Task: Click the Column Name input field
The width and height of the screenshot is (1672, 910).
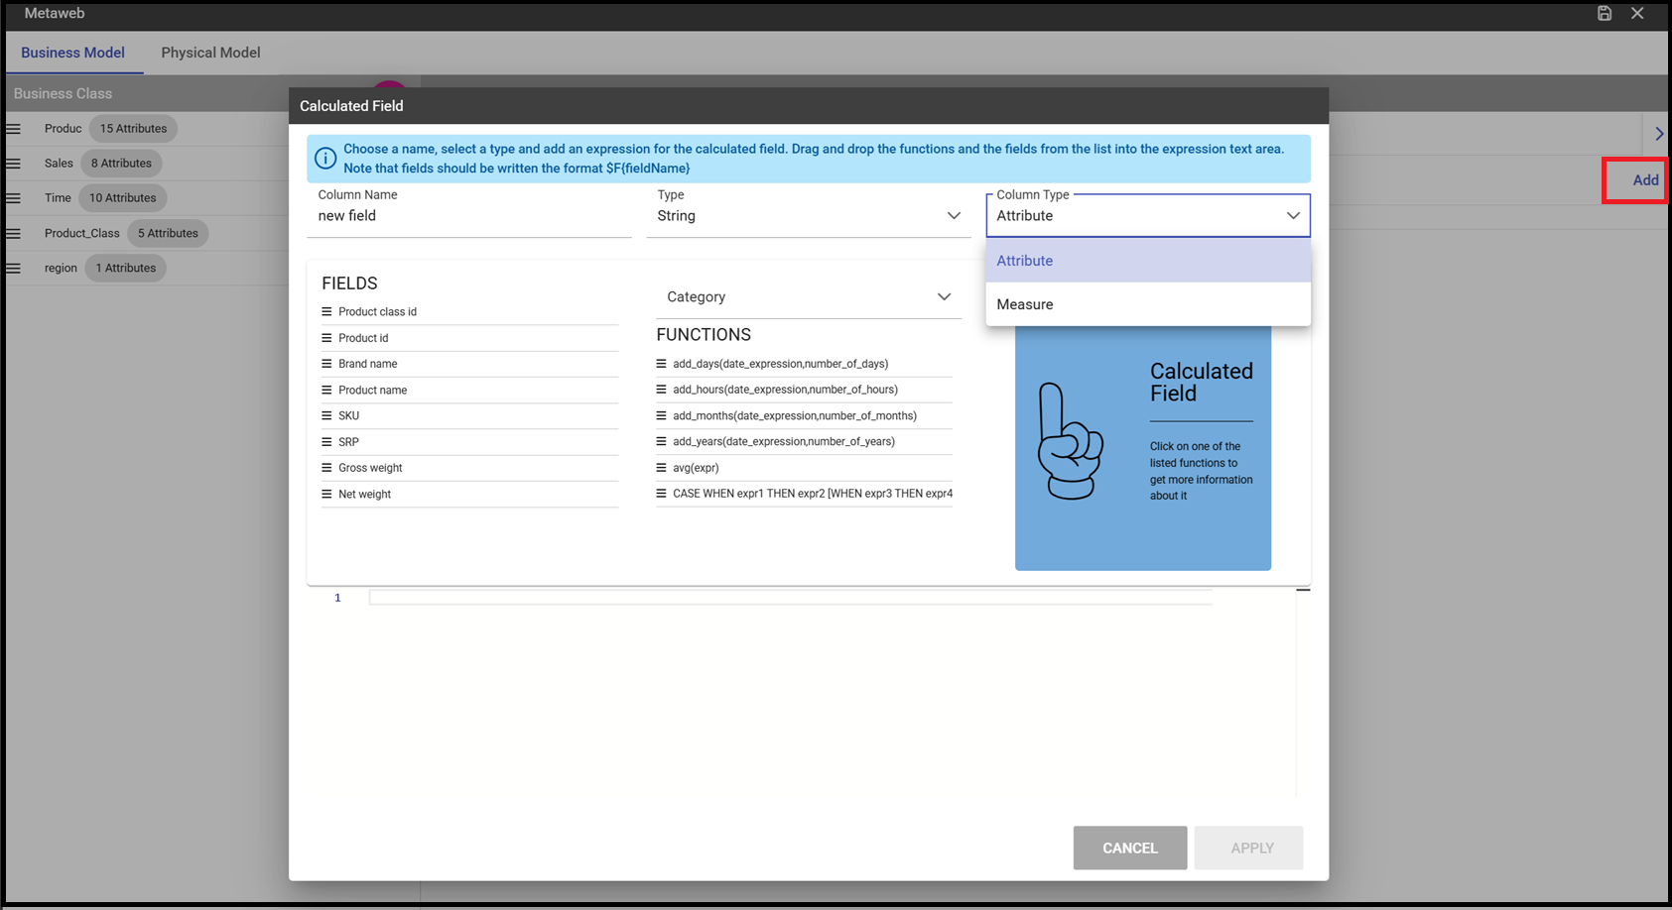Action: click(469, 216)
